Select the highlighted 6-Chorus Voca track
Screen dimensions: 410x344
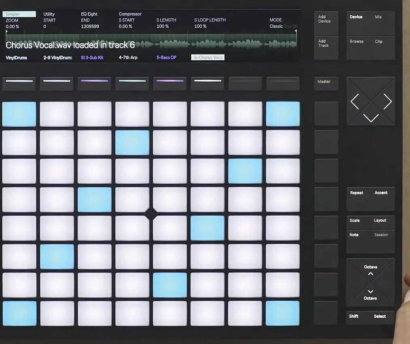[208, 57]
